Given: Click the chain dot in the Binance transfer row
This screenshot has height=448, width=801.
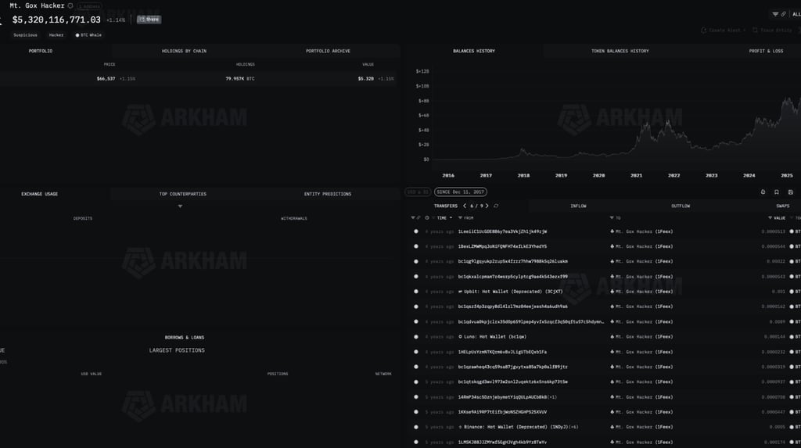Looking at the screenshot, I should 416,427.
